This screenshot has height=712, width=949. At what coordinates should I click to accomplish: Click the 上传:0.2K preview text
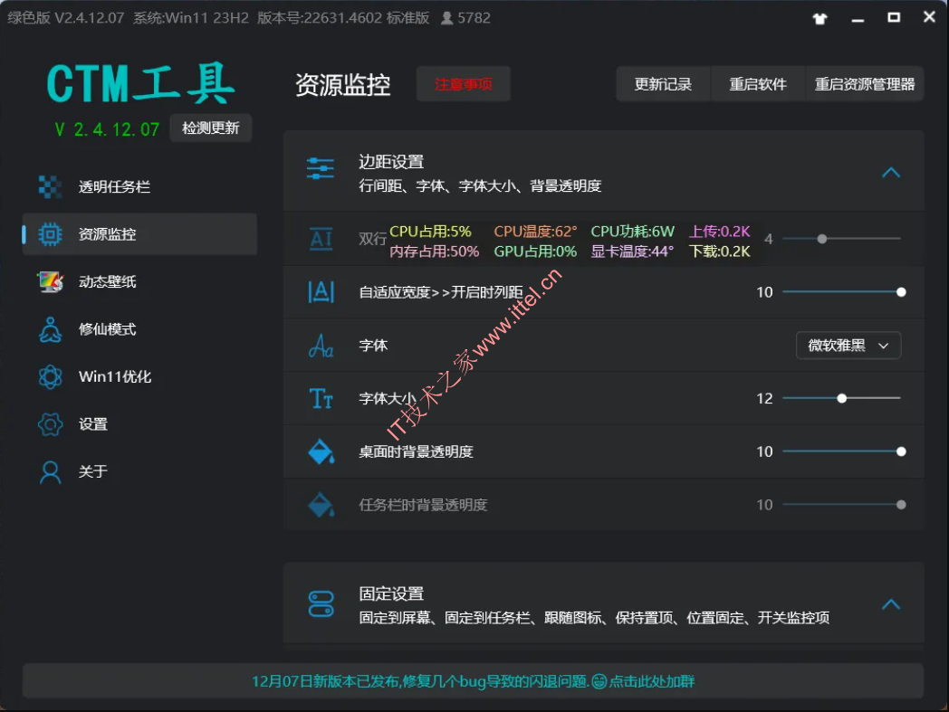720,232
